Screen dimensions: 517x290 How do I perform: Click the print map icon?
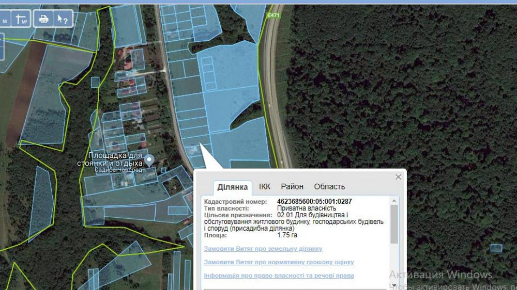tap(44, 20)
